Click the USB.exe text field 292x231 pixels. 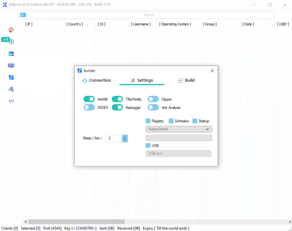[179, 154]
